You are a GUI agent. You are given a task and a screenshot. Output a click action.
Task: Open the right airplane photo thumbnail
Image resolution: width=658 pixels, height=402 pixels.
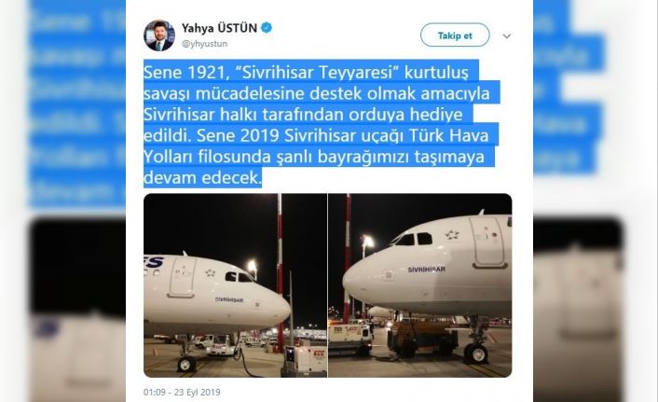[420, 285]
